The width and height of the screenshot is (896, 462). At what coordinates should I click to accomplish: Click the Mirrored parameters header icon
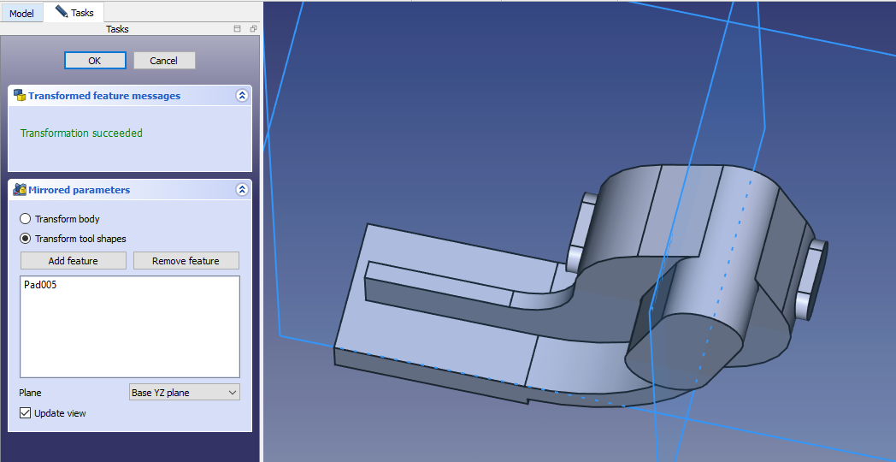click(x=19, y=190)
